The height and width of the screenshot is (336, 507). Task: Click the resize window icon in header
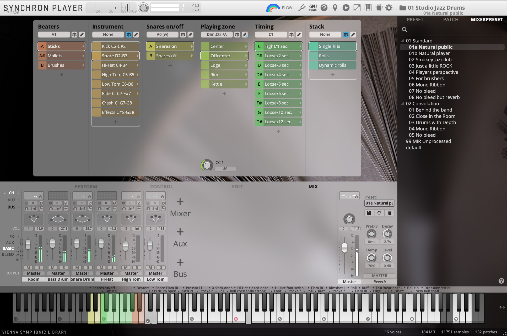pos(357,8)
